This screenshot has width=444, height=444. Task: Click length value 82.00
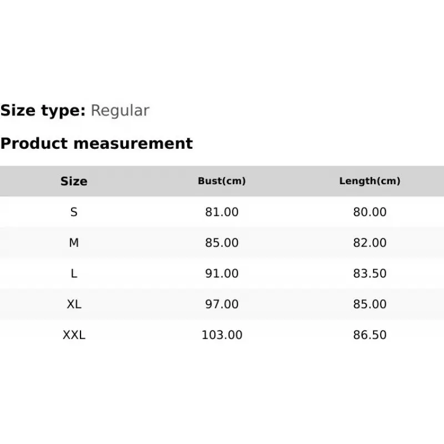tap(370, 243)
